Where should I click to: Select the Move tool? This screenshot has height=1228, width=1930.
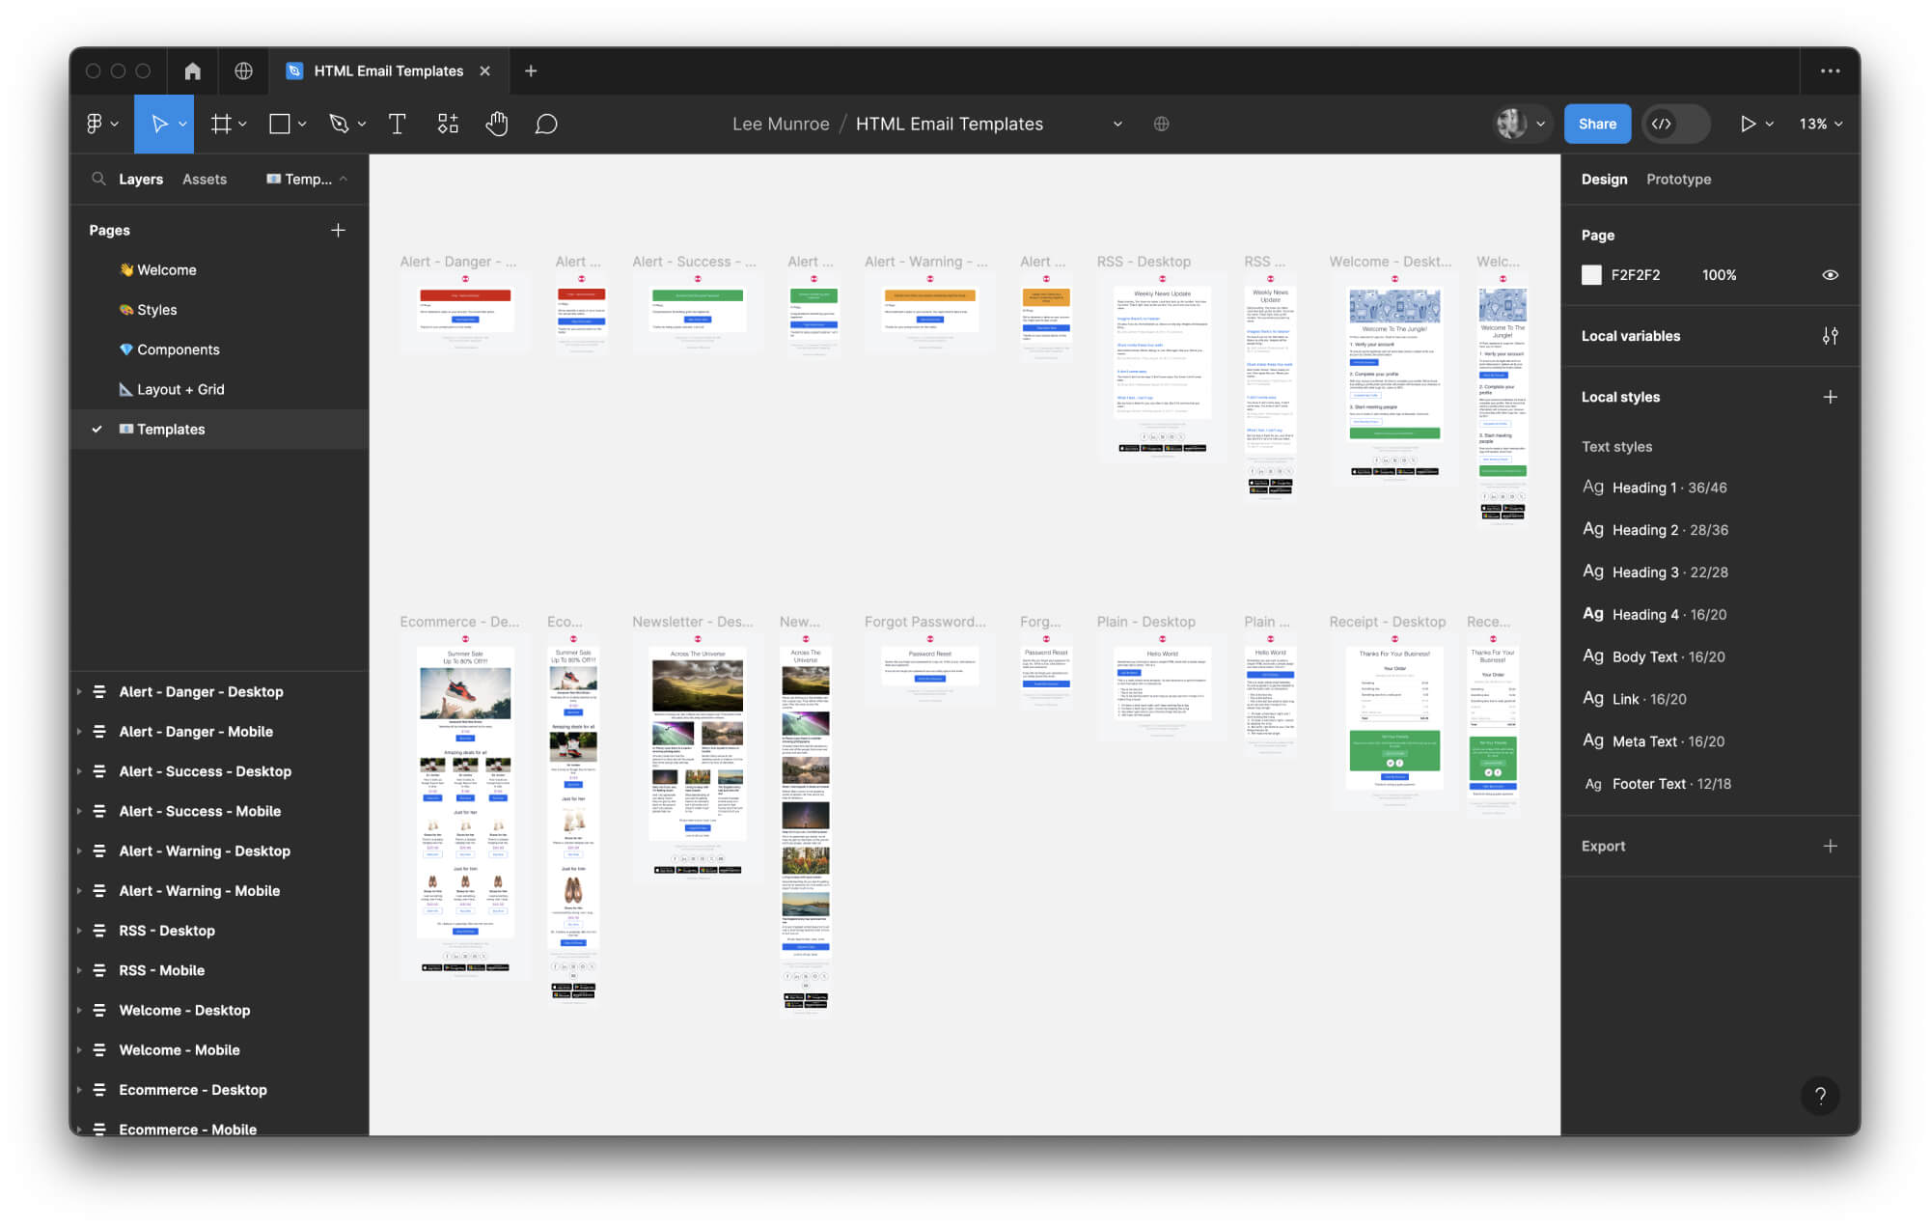pos(159,124)
